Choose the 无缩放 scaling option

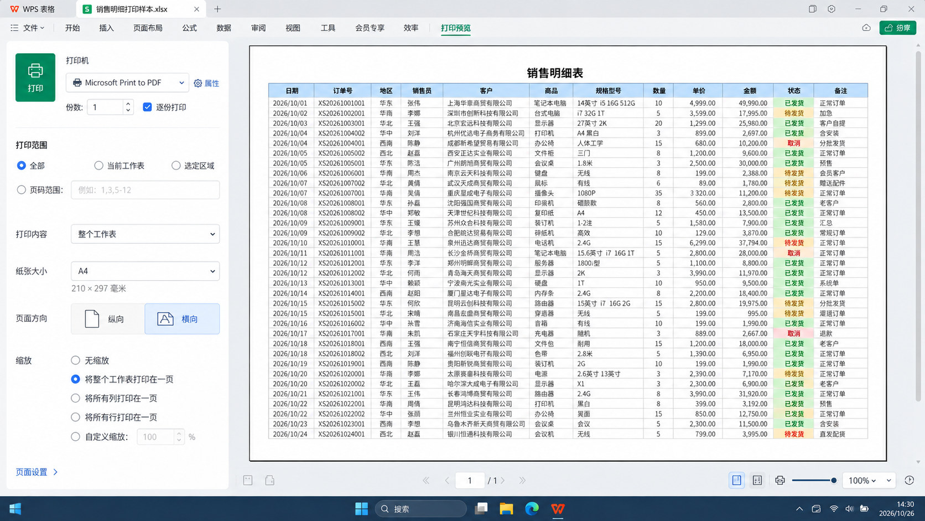76,360
